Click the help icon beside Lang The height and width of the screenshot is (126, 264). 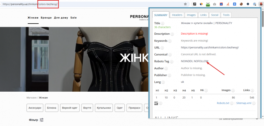tap(163, 82)
